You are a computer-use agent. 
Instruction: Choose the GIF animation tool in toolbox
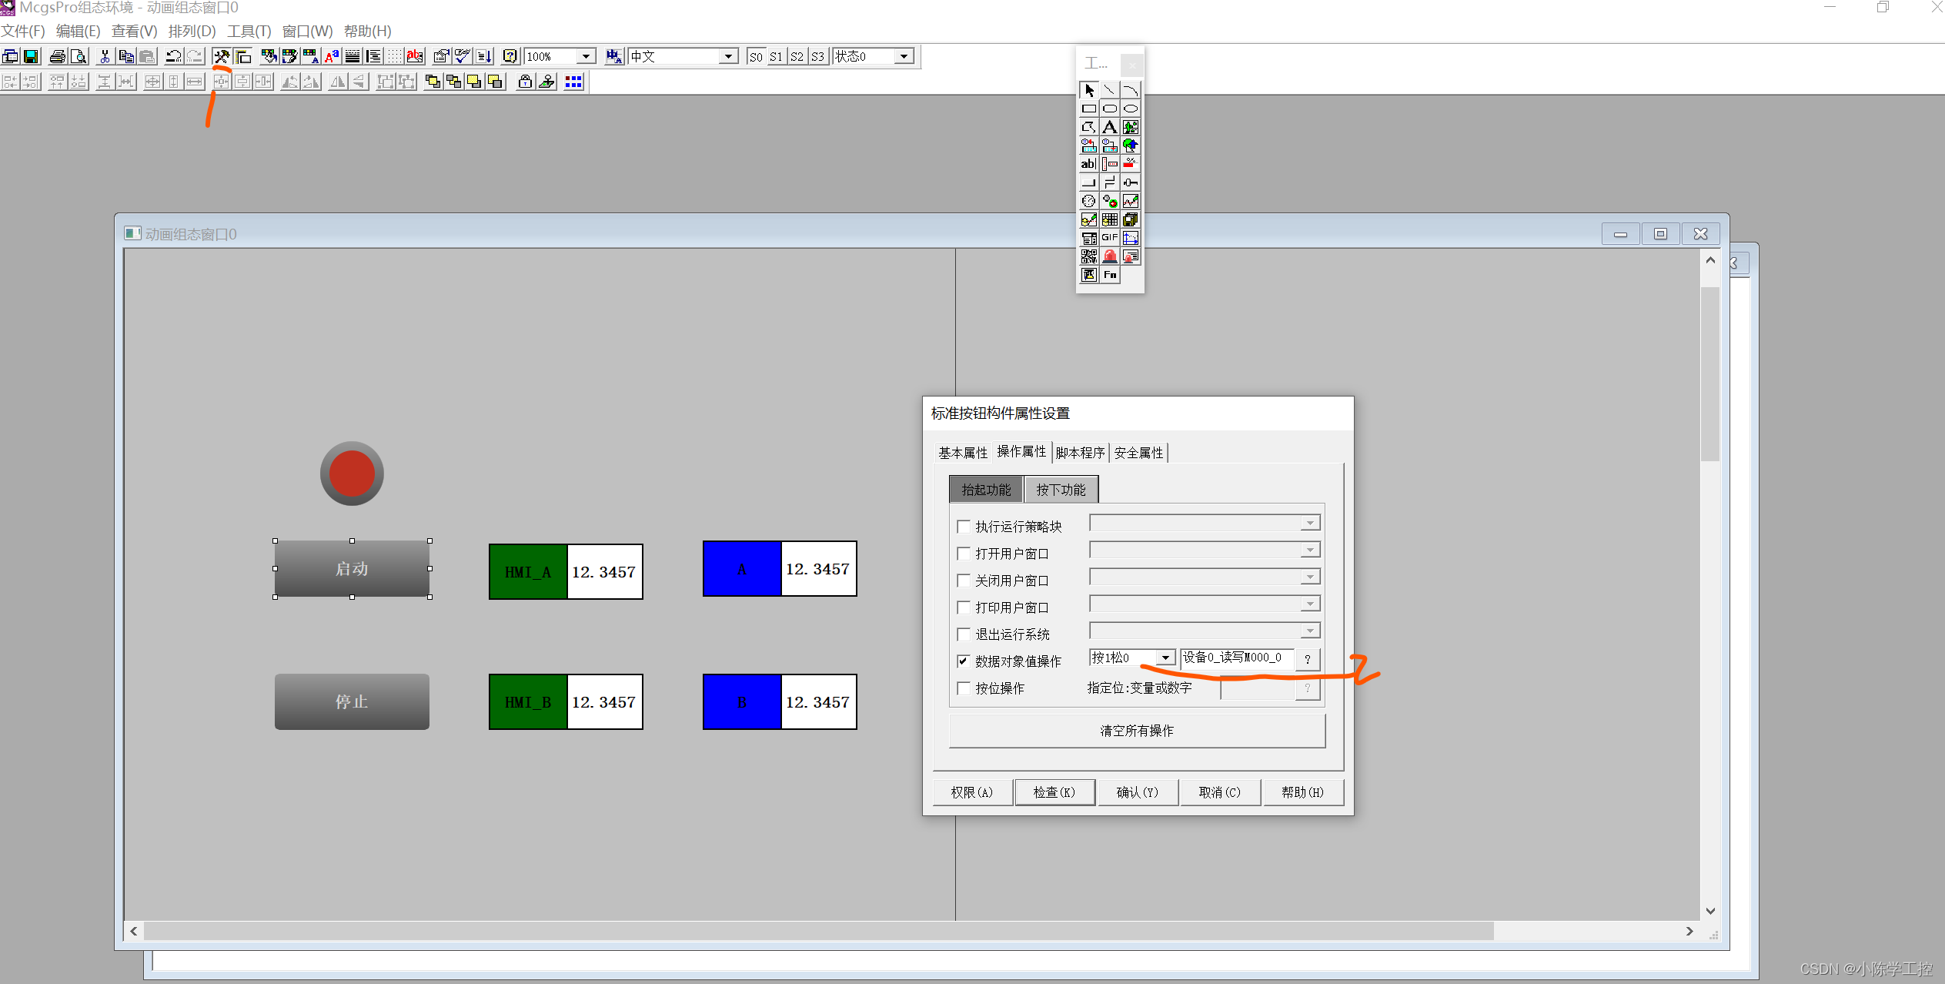(1109, 238)
